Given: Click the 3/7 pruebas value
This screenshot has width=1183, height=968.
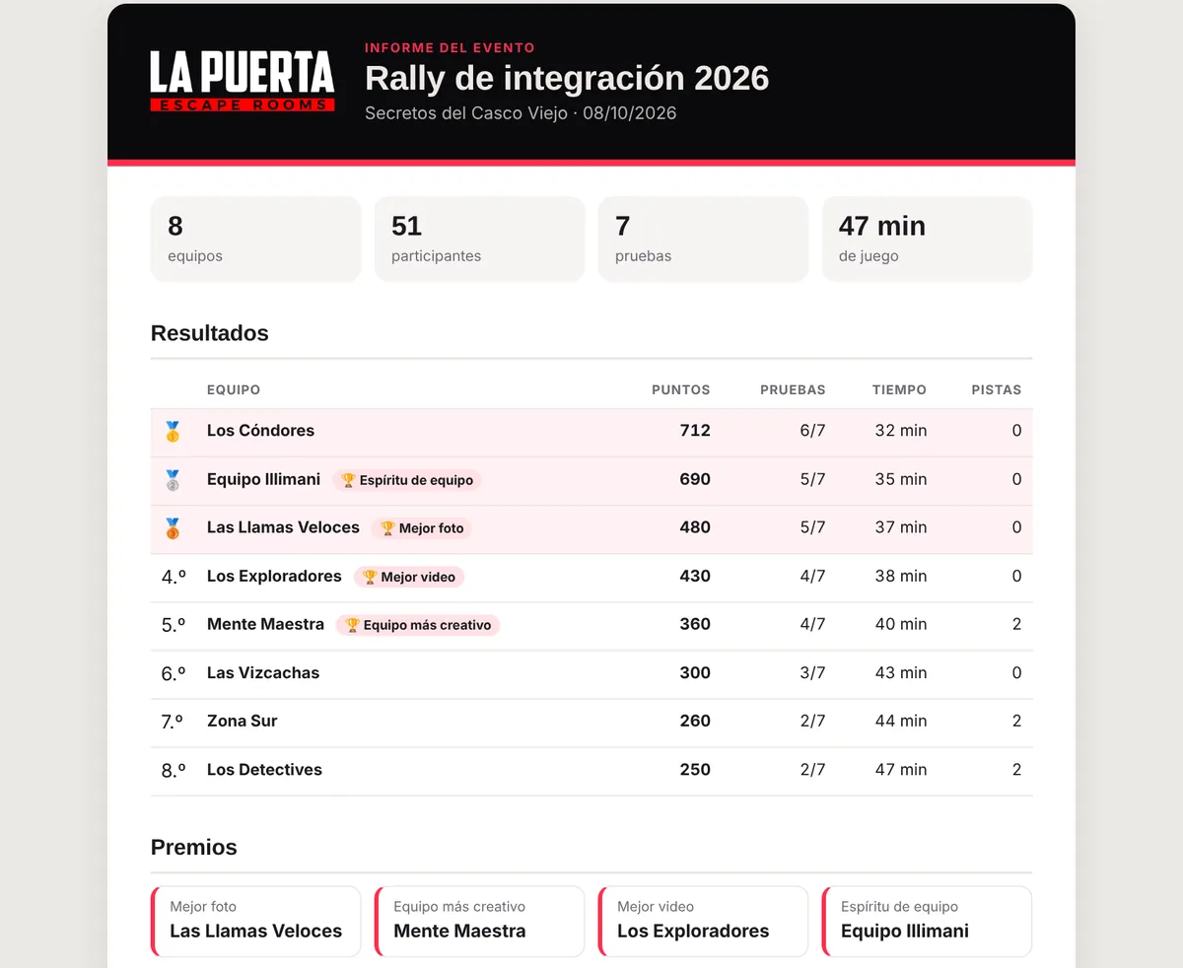Looking at the screenshot, I should [x=813, y=673].
